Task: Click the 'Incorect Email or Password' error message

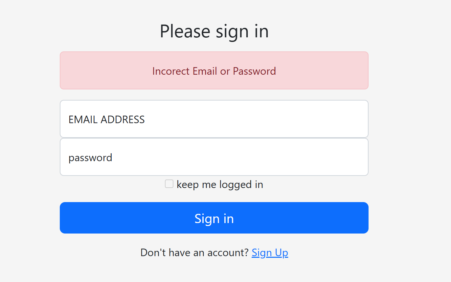Action: coord(214,71)
